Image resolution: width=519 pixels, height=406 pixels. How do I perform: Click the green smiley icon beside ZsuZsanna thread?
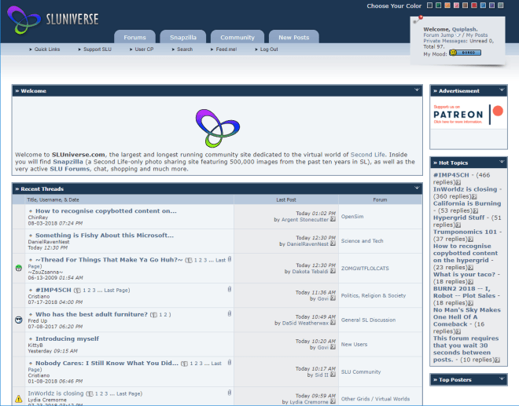[x=19, y=268]
